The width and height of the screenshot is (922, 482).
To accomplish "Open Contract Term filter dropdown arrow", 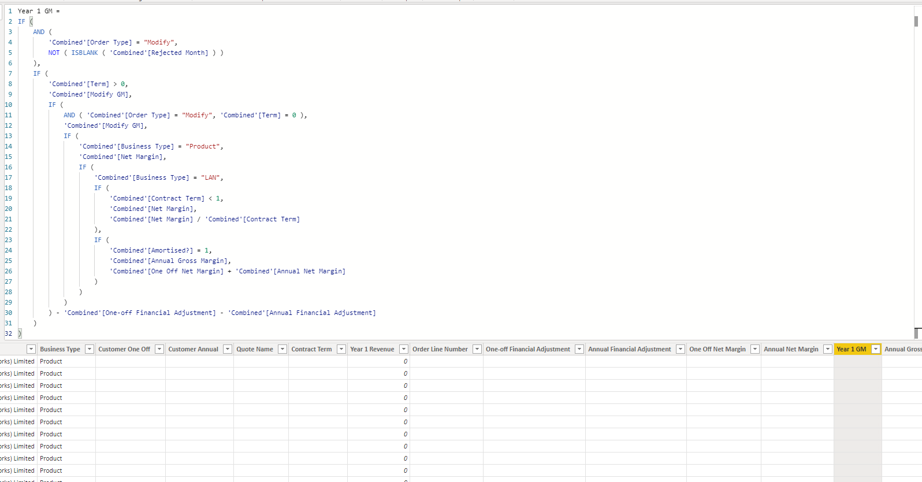I will pos(341,349).
